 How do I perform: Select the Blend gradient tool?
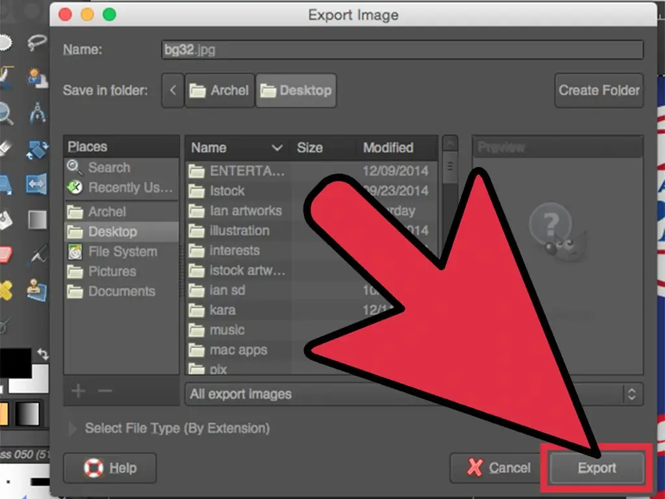point(37,220)
